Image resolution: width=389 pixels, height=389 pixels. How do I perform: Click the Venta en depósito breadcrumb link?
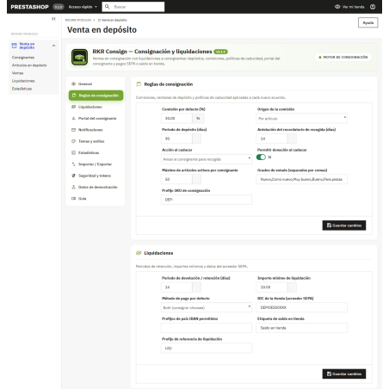(113, 20)
